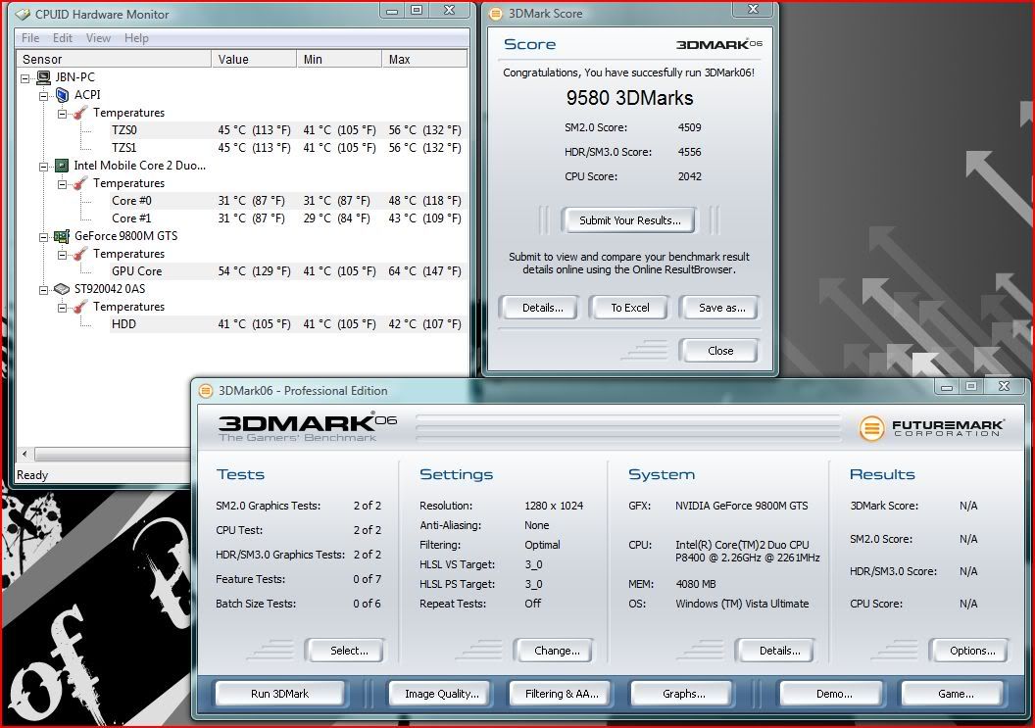Collapse Temperatures under GeForce 9800M GTS
The image size is (1035, 728).
[62, 255]
